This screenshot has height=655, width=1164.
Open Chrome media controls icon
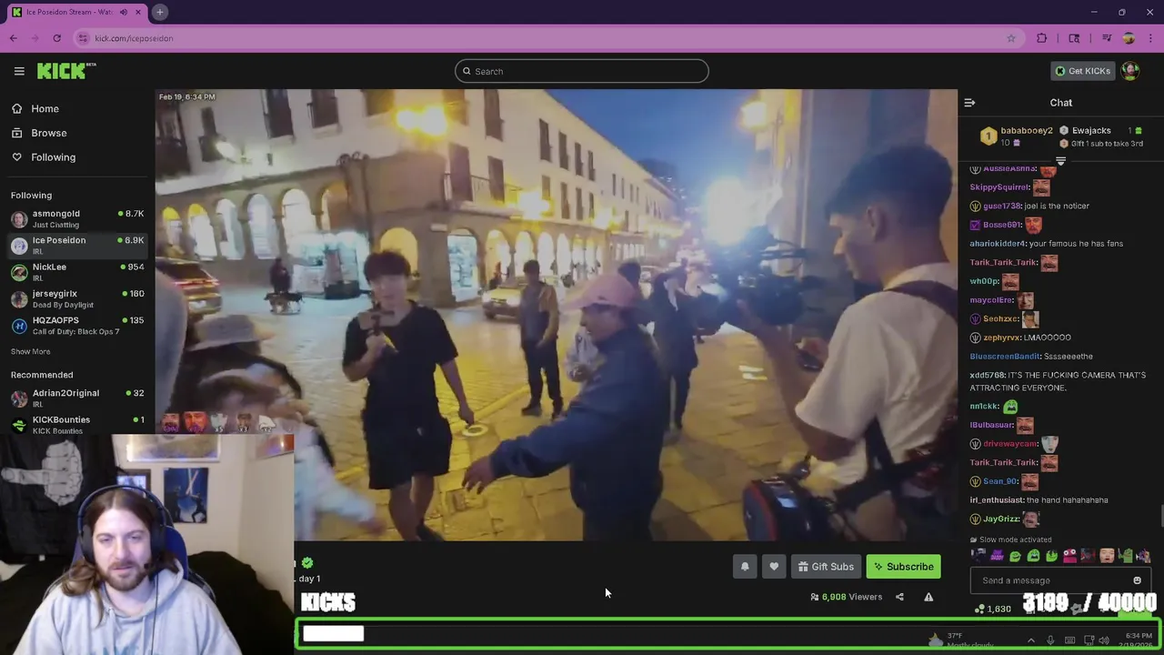click(x=1107, y=38)
